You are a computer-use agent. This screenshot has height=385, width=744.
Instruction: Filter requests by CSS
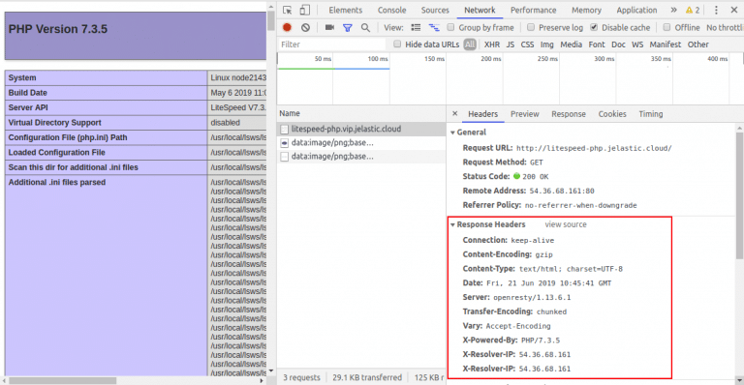(527, 44)
